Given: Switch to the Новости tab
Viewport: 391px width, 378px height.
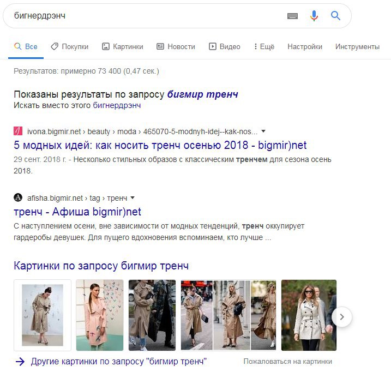Looking at the screenshot, I should [176, 46].
